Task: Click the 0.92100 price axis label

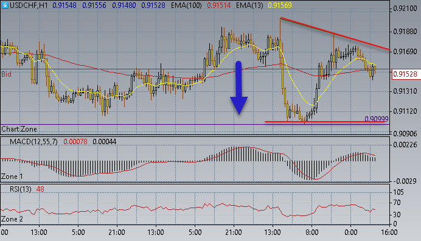Action: coord(405,9)
